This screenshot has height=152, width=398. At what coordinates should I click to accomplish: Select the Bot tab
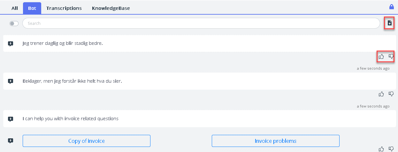[32, 8]
